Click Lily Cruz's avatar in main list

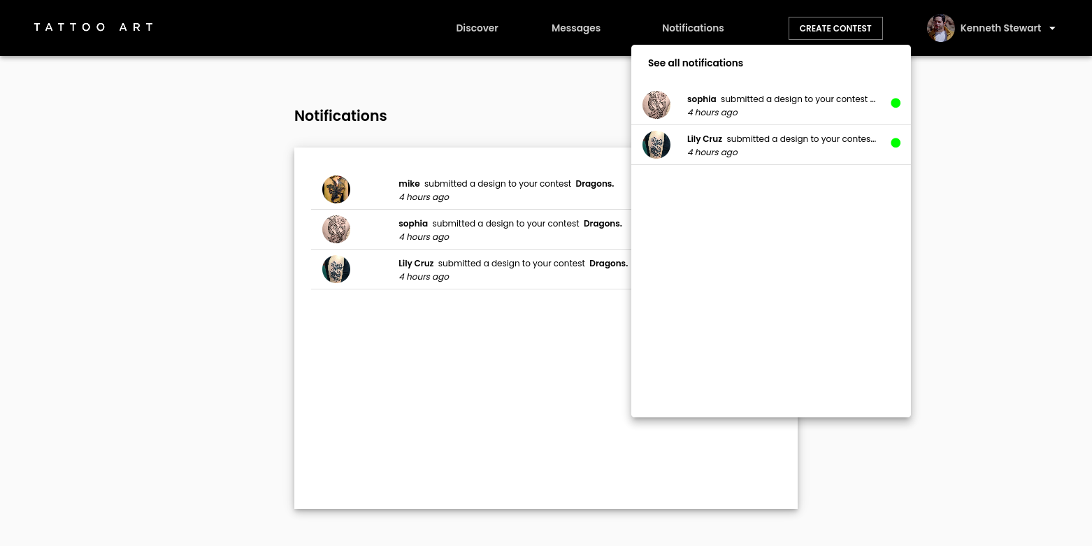(336, 269)
